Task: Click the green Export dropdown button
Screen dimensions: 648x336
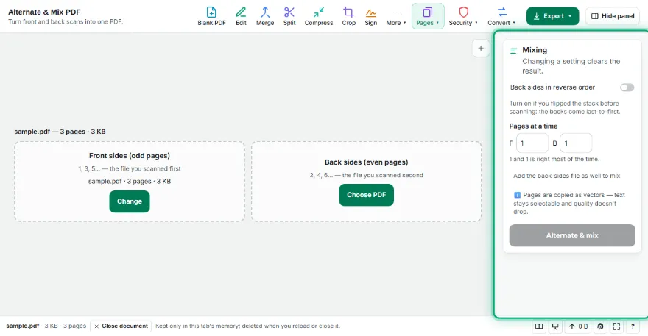Action: (552, 16)
